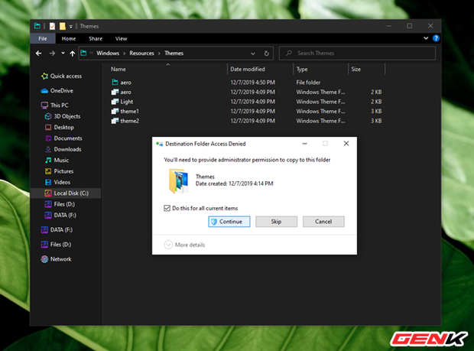Expand the ribbon with the chevron
Viewport: 474px width, 351px height.
point(426,38)
